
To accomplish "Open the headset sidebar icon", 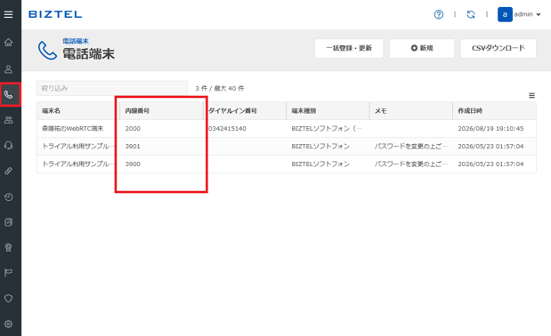I will point(8,145).
